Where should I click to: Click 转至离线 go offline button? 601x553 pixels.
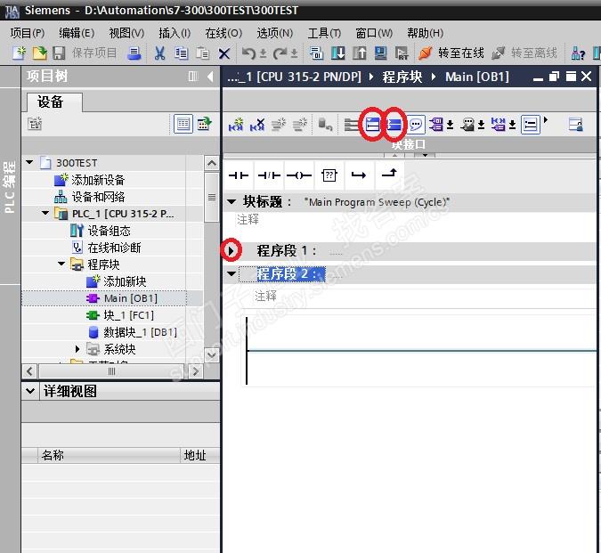click(524, 53)
